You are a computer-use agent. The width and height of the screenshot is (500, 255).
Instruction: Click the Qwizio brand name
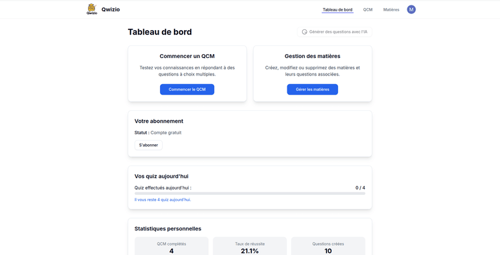[x=111, y=9]
